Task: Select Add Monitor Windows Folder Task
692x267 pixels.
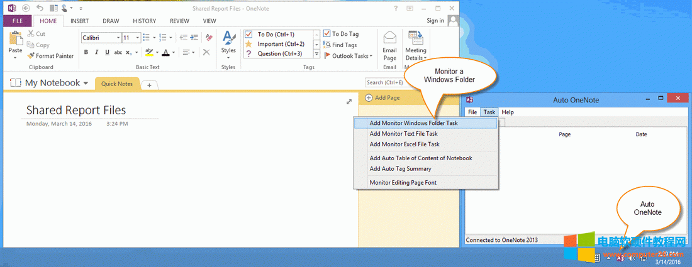Action: point(413,123)
